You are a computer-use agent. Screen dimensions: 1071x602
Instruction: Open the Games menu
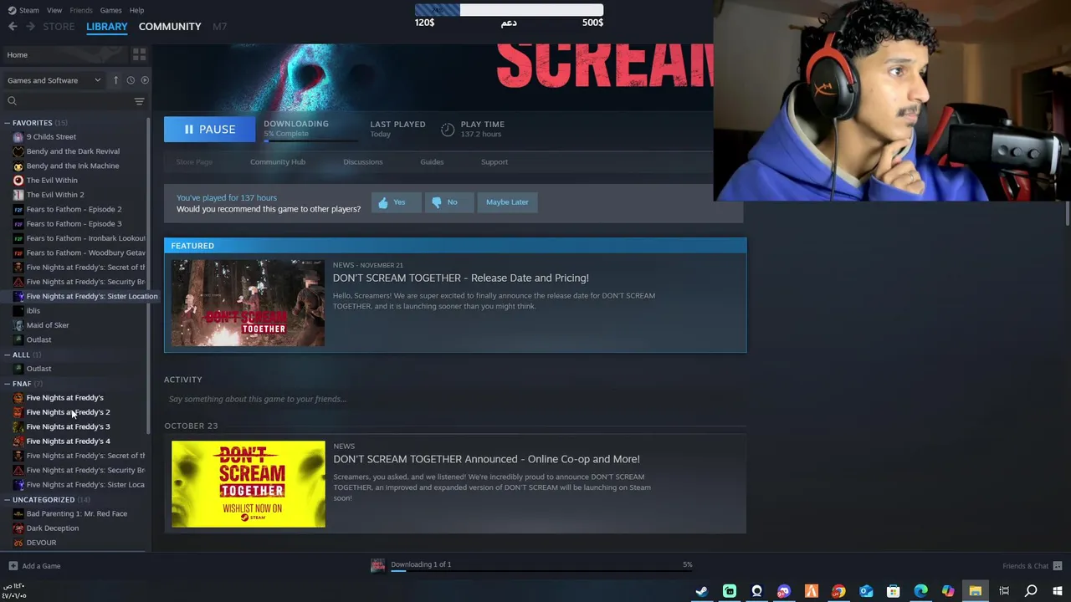tap(110, 10)
